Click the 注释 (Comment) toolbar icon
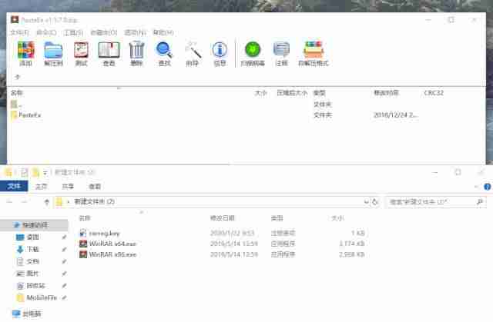 [x=281, y=54]
